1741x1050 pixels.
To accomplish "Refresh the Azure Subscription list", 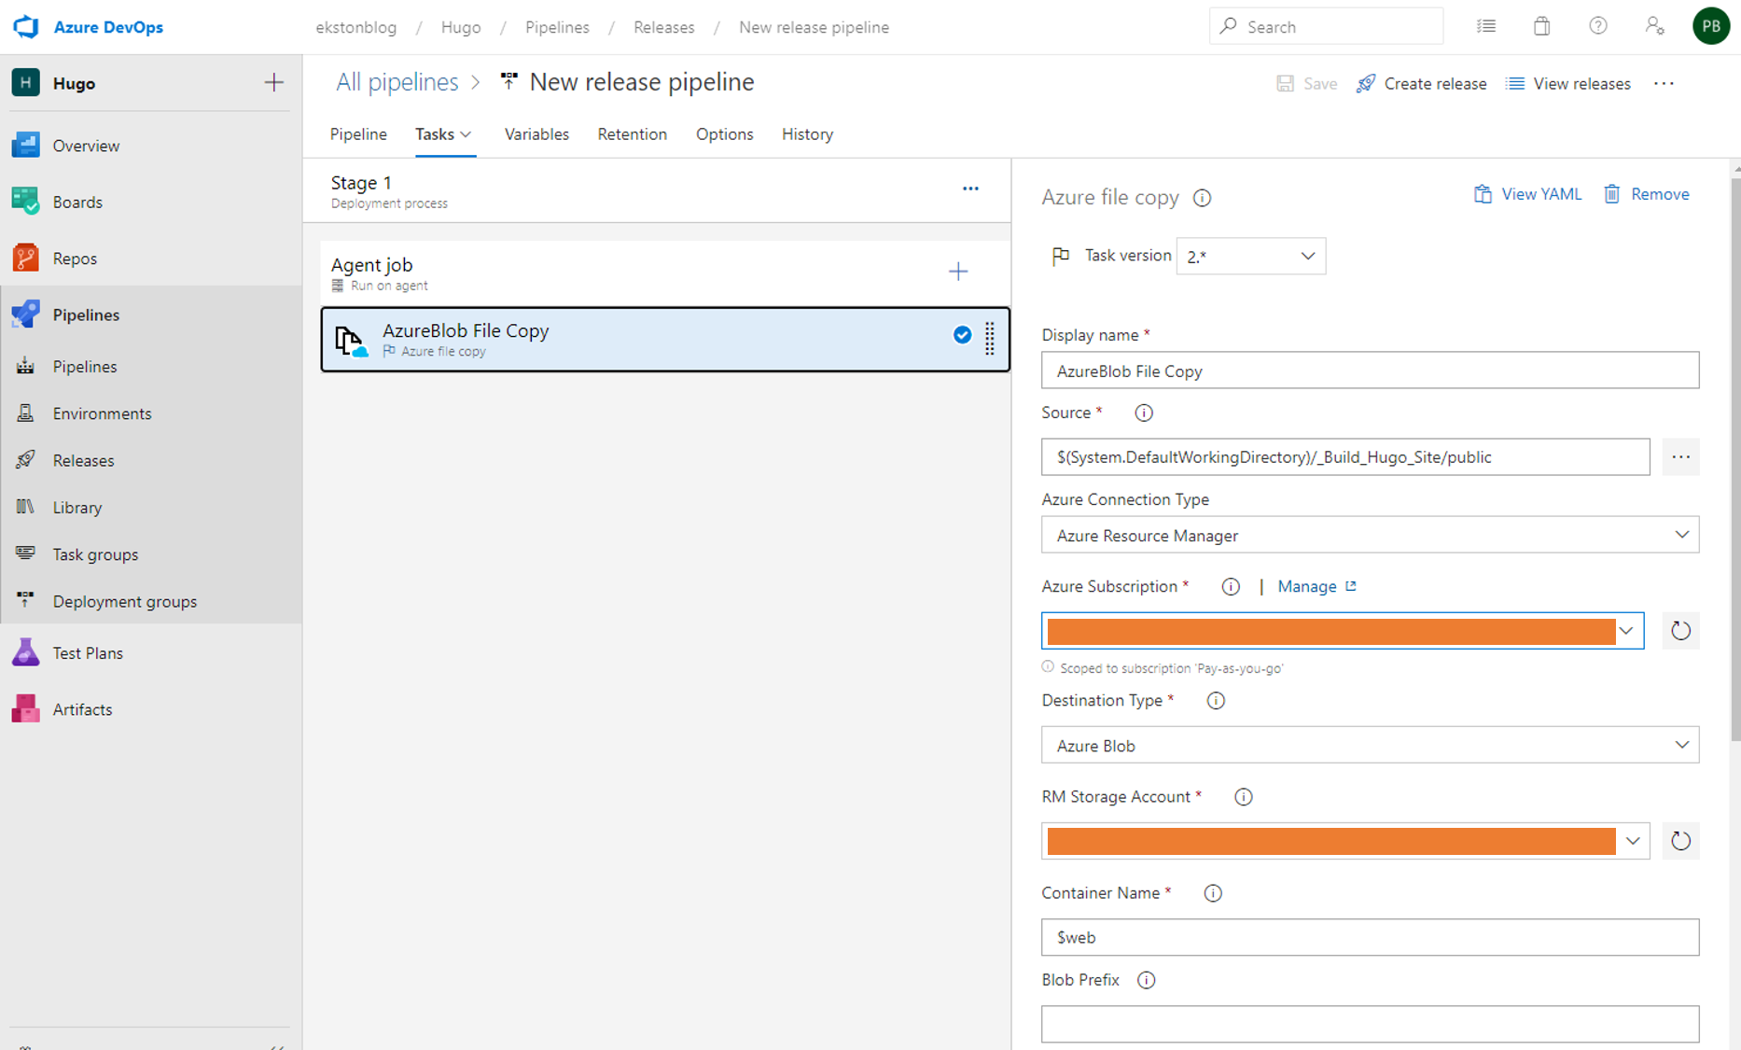I will (1680, 631).
